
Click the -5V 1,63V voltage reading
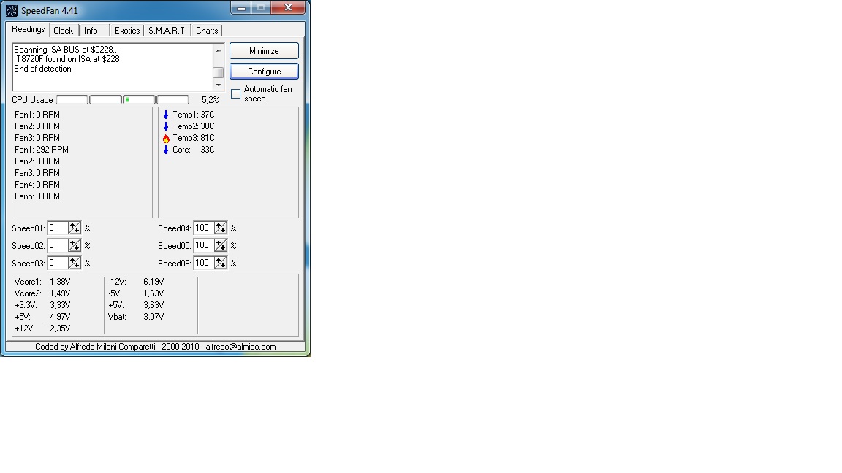coord(137,293)
